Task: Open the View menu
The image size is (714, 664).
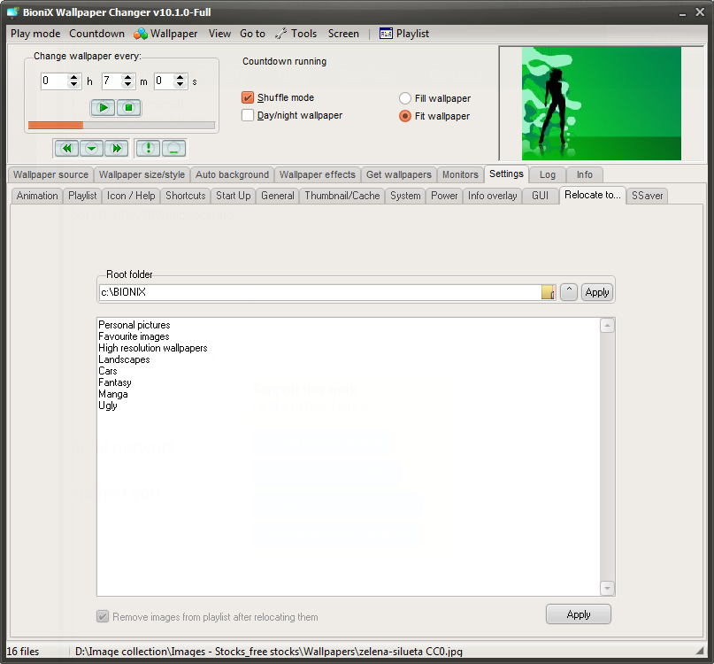Action: [x=219, y=34]
